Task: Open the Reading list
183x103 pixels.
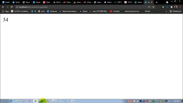Action: (x=176, y=11)
